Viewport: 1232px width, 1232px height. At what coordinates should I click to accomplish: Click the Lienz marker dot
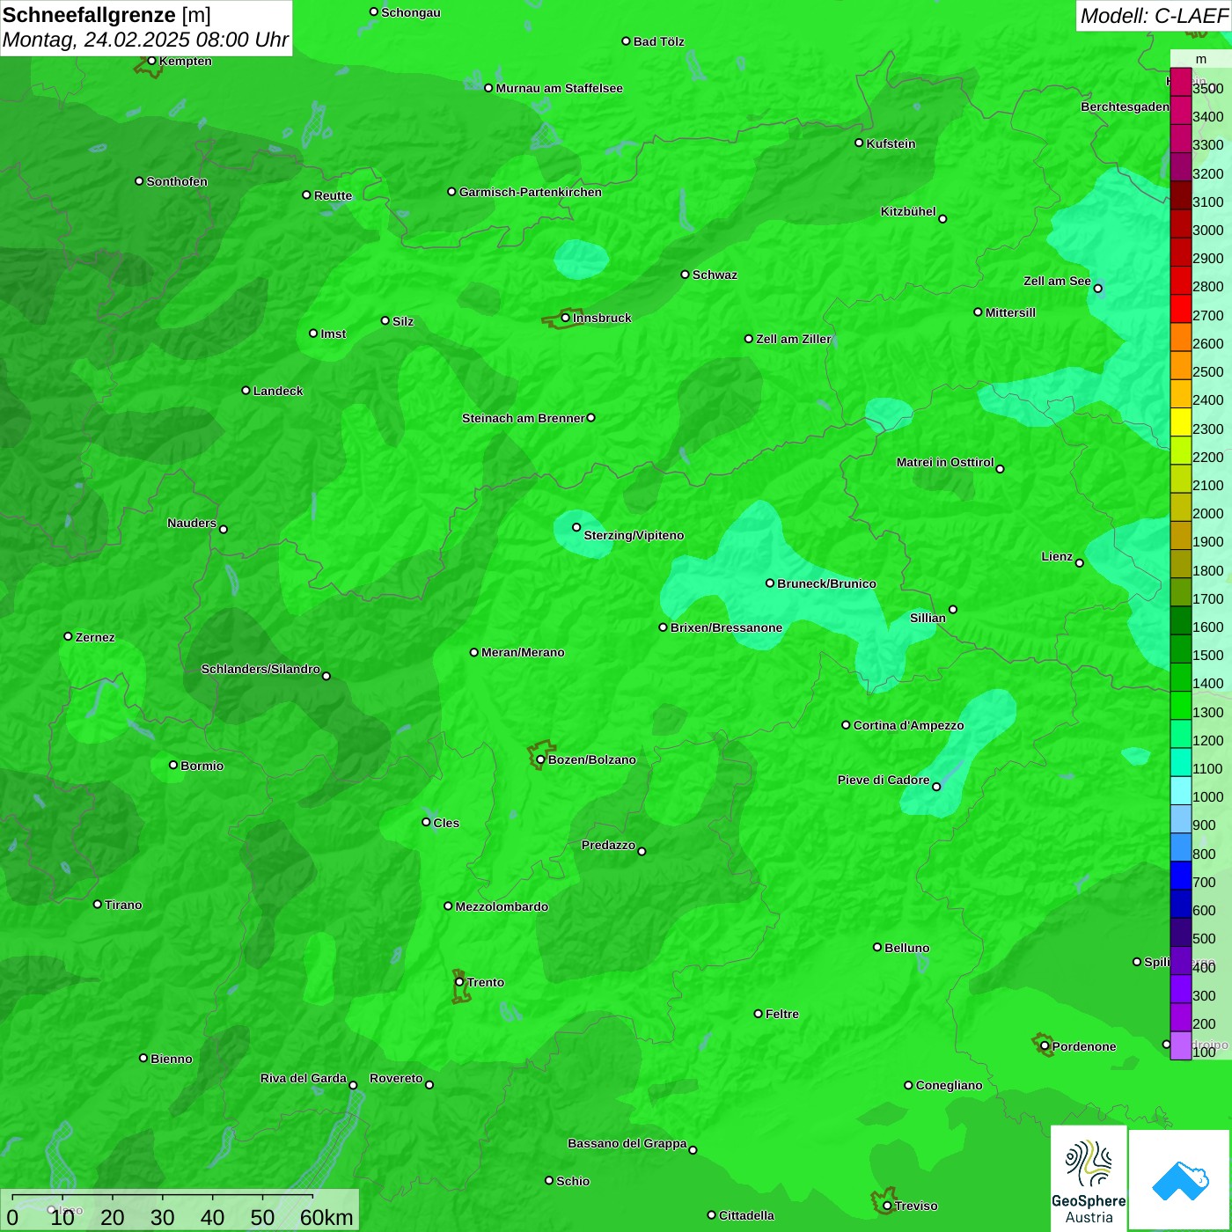coord(1080,562)
